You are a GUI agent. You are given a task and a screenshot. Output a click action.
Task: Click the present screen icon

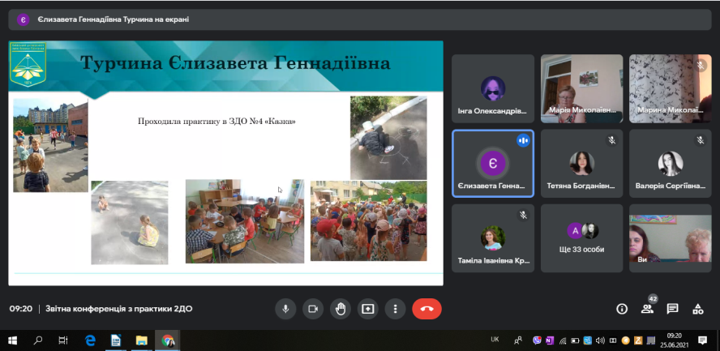[368, 309]
